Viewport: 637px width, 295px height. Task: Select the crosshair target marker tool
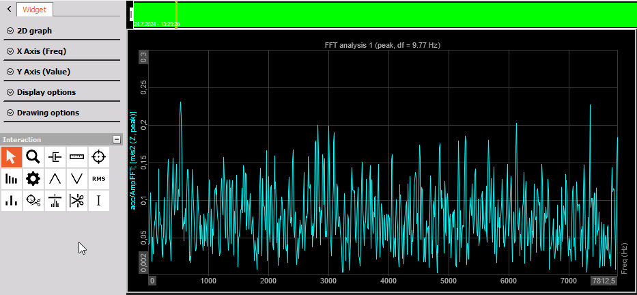[99, 157]
